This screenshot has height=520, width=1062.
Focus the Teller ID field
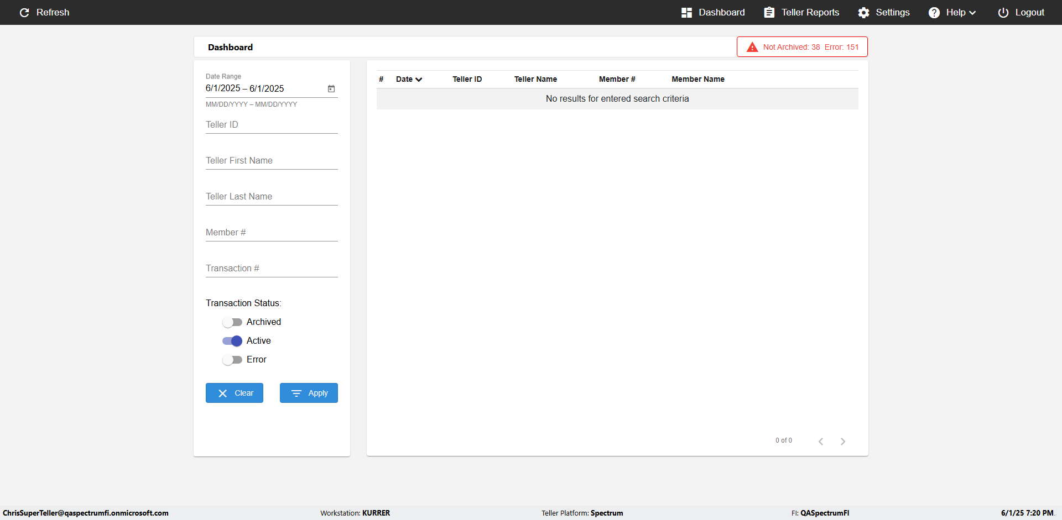click(272, 125)
